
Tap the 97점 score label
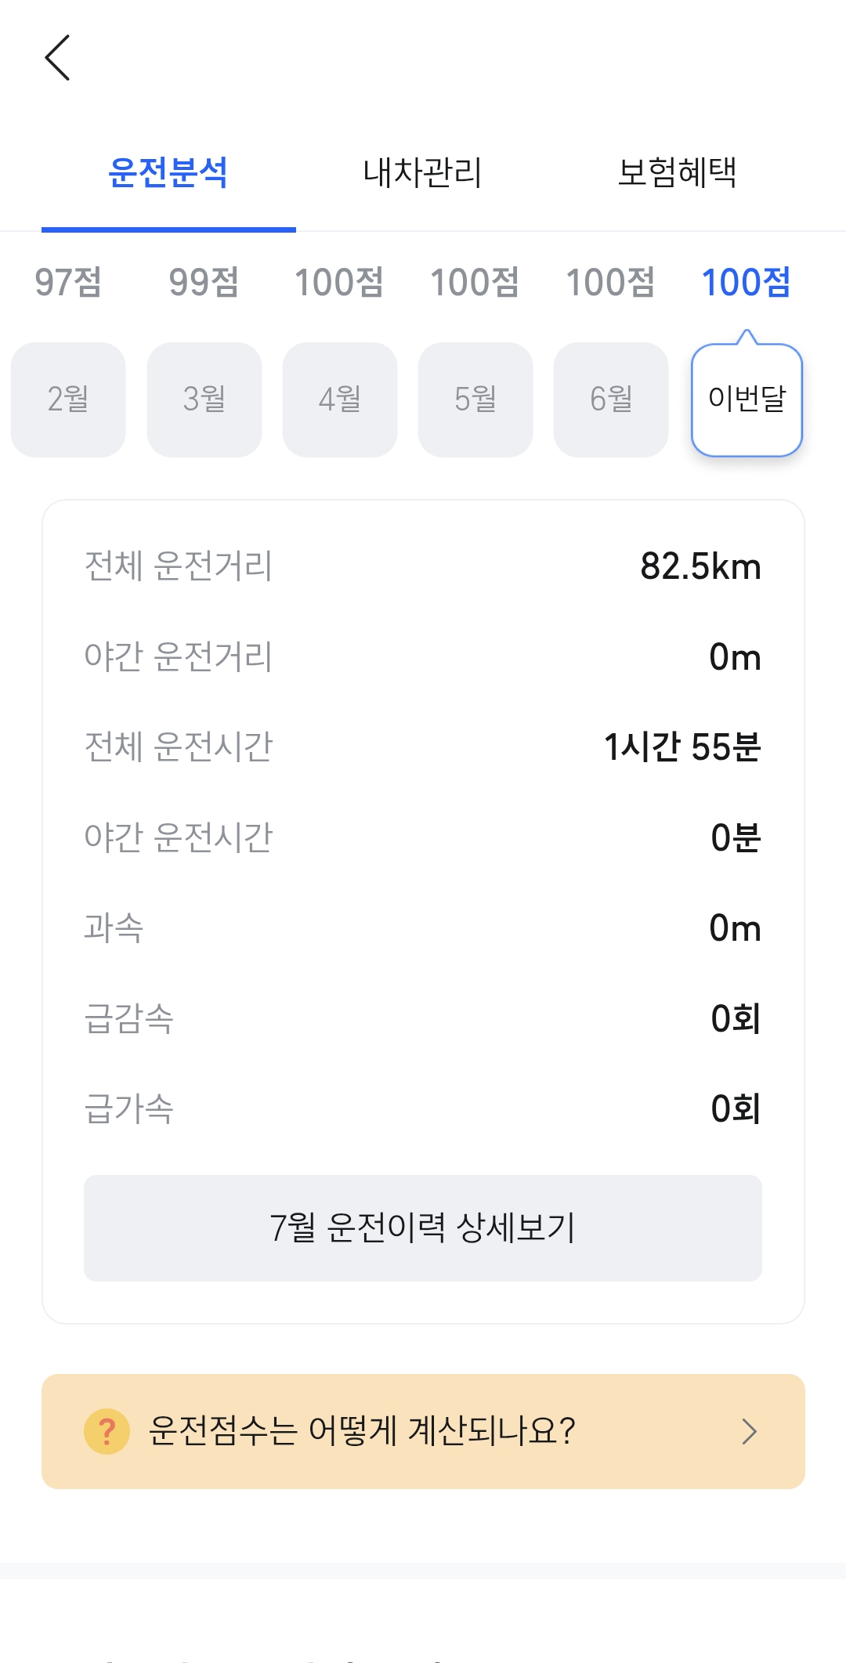click(x=68, y=283)
